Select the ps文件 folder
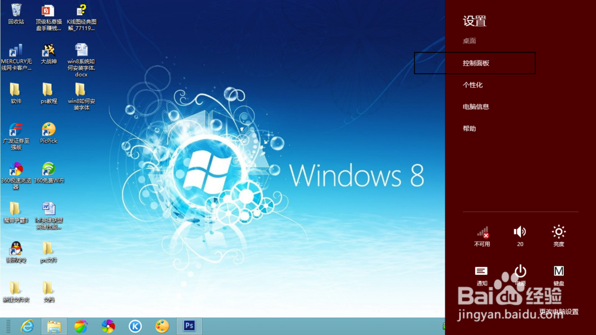 (x=48, y=252)
